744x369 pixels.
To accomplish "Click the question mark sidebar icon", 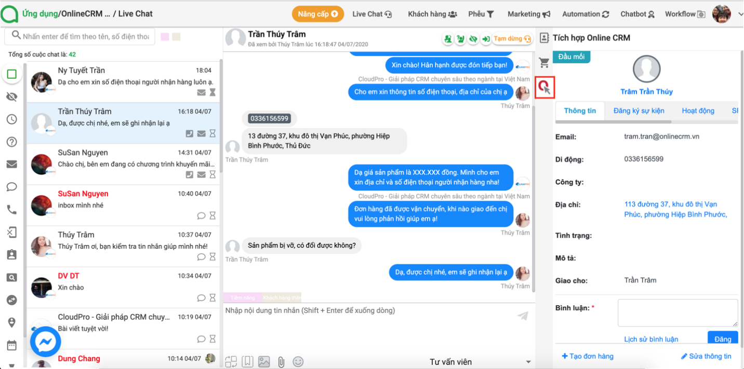I will pos(12,142).
